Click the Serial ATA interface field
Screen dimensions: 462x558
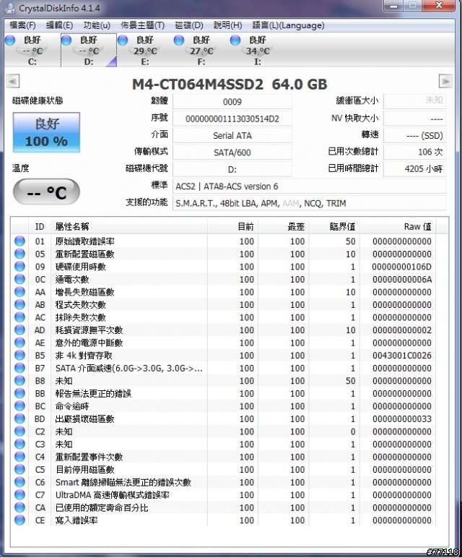tap(232, 136)
